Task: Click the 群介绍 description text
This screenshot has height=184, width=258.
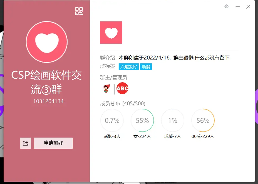Action: point(174,58)
